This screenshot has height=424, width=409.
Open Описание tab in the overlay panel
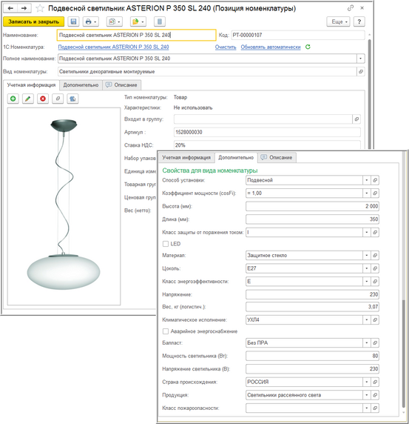pos(277,157)
